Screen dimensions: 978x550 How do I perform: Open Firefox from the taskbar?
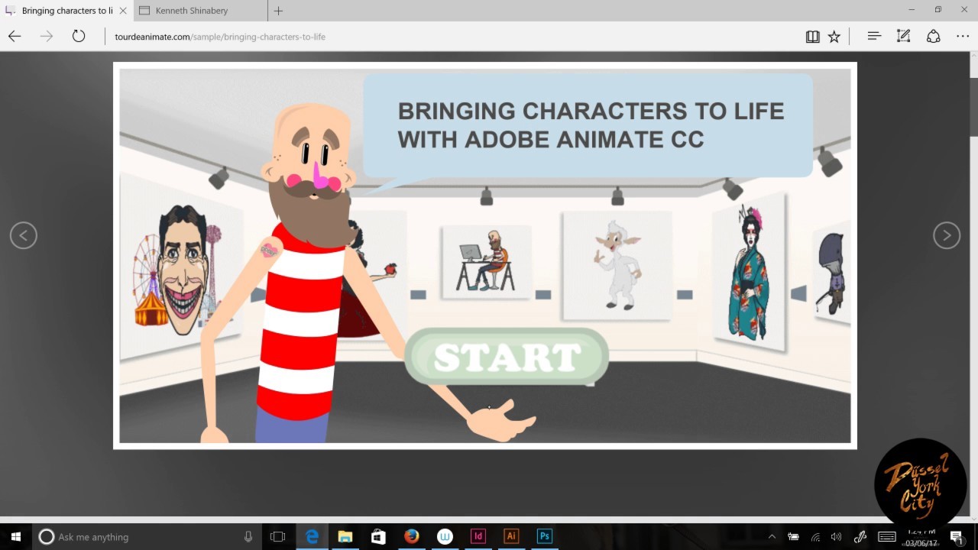click(411, 536)
